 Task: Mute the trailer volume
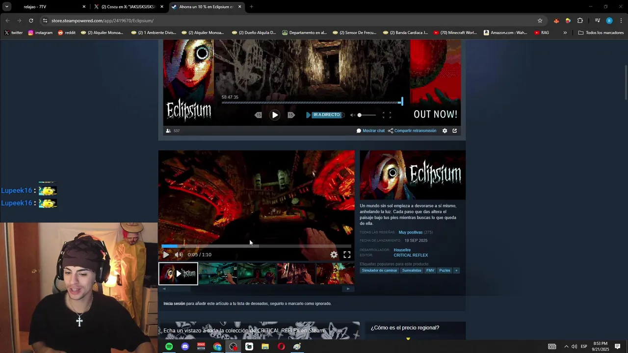tap(179, 254)
